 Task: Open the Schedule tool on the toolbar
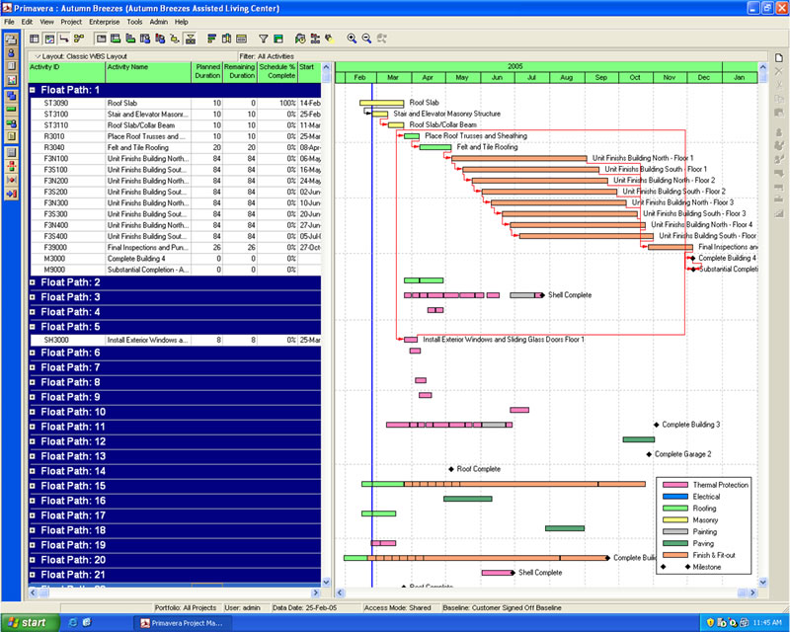(x=298, y=38)
